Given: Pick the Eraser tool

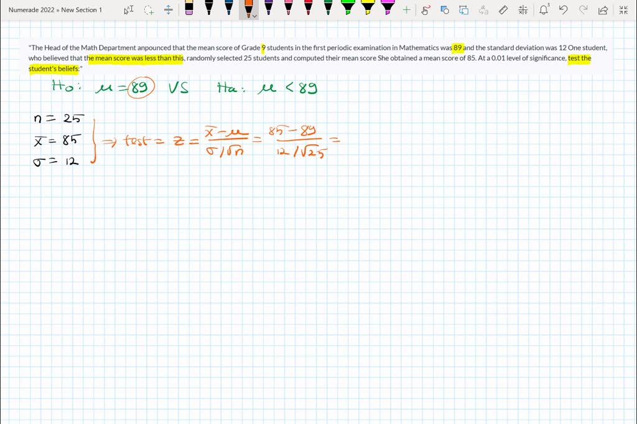Looking at the screenshot, I should coord(189,8).
